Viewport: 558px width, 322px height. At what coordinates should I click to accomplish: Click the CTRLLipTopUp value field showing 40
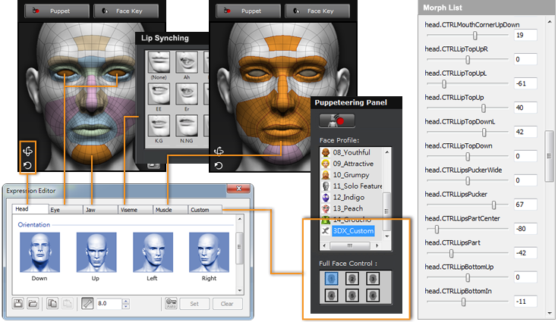pos(525,108)
